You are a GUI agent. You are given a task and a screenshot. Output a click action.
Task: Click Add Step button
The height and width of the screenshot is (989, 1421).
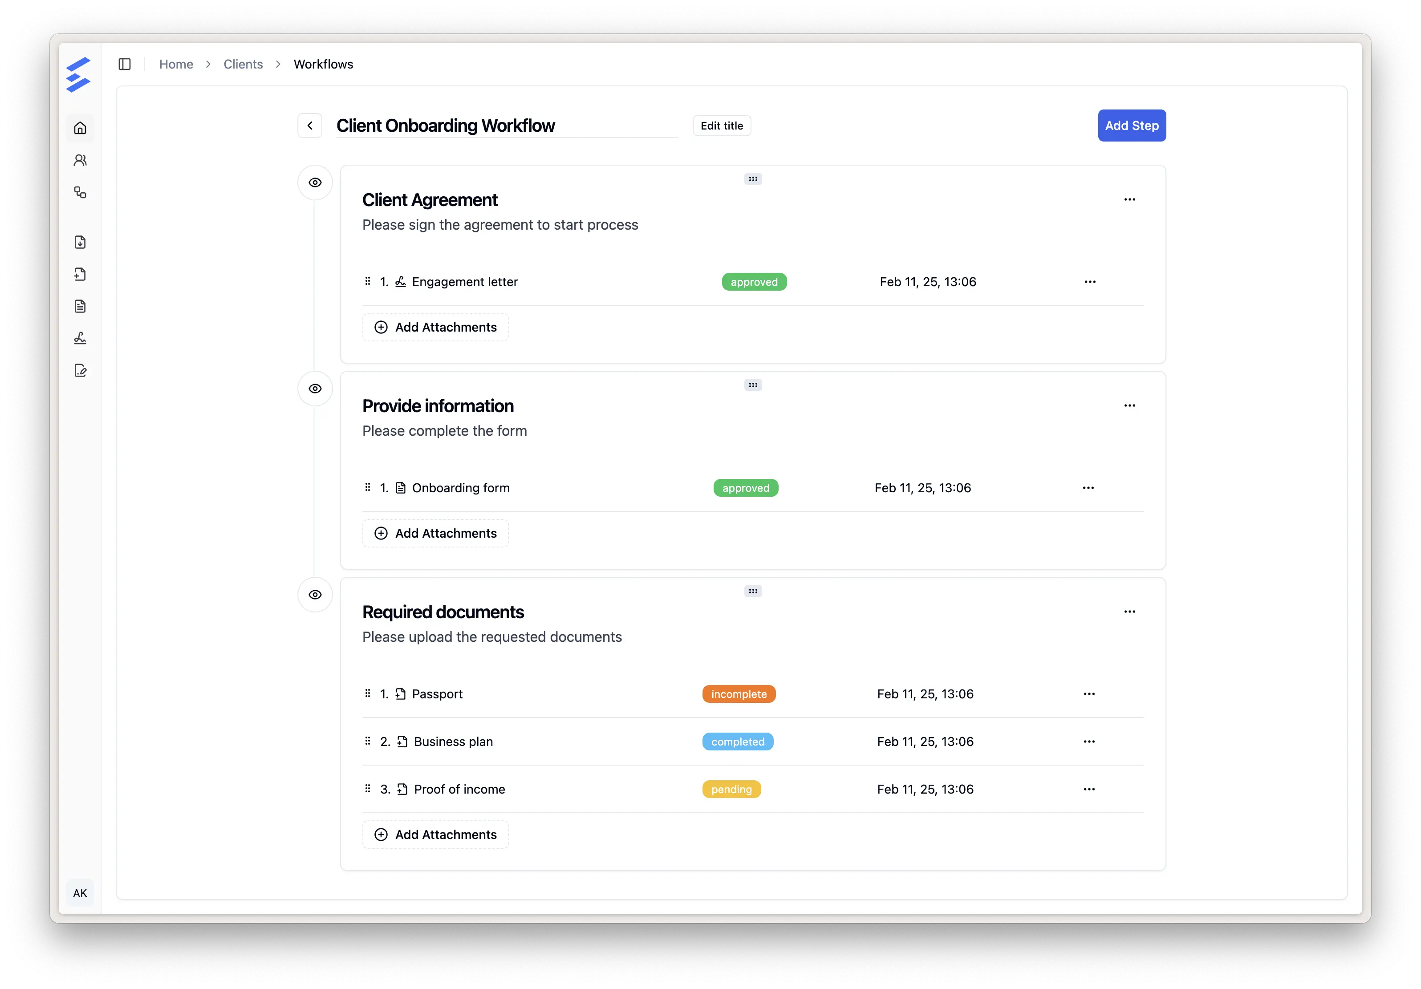1132,125
